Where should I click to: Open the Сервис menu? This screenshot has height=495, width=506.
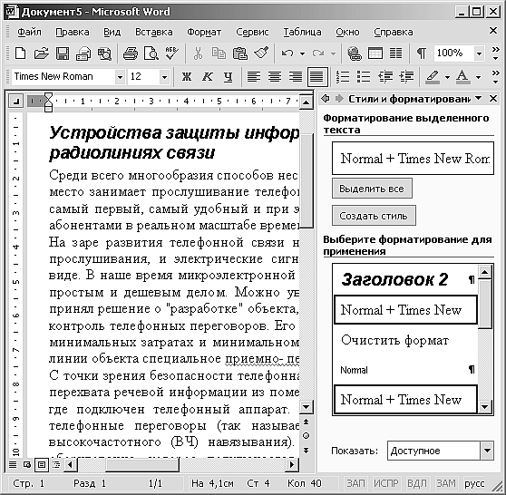pyautogui.click(x=252, y=32)
